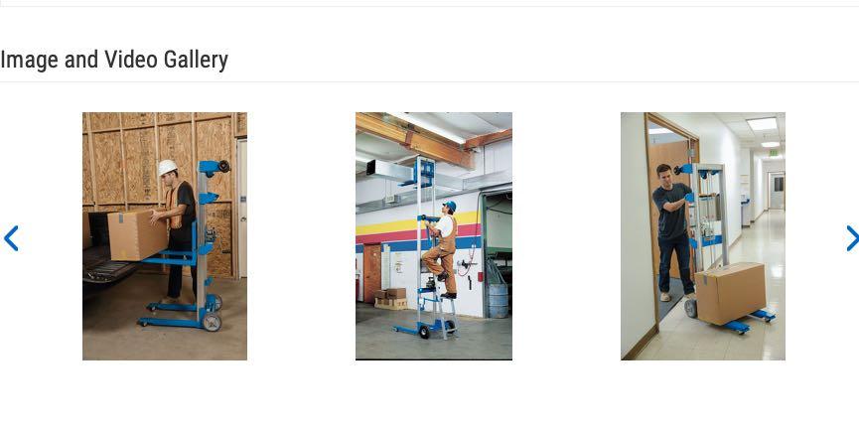Select the Image and Video Gallery heading
Image resolution: width=859 pixels, height=429 pixels.
(x=114, y=60)
